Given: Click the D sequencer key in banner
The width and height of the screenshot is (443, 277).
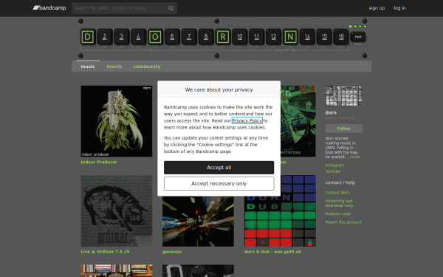Looking at the screenshot, I should tap(88, 37).
